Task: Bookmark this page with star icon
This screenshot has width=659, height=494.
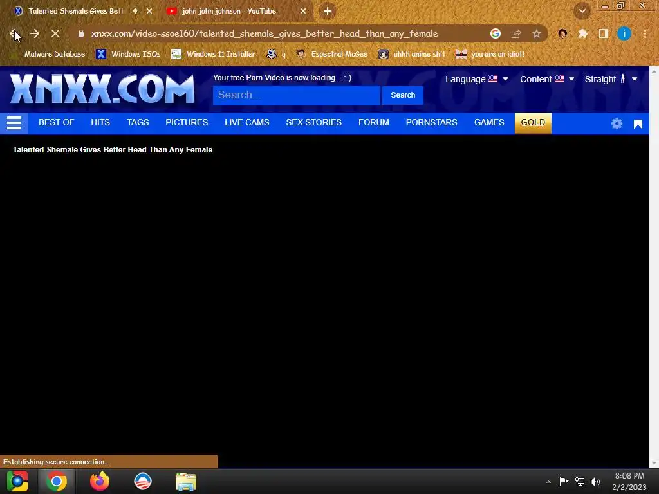Action: point(537,34)
